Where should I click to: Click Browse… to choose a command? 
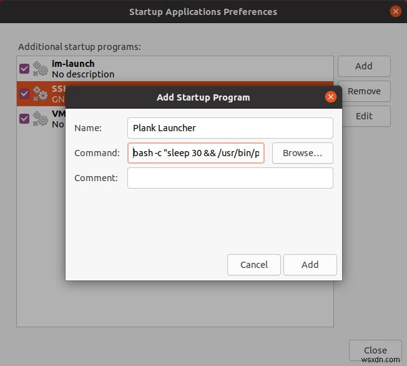pyautogui.click(x=302, y=153)
